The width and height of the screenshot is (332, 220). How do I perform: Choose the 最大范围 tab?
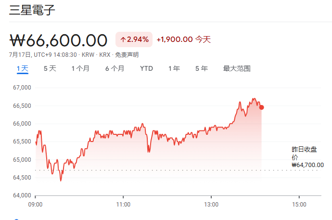(237, 68)
